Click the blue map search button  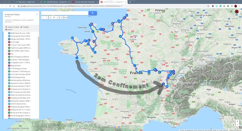[93, 13]
